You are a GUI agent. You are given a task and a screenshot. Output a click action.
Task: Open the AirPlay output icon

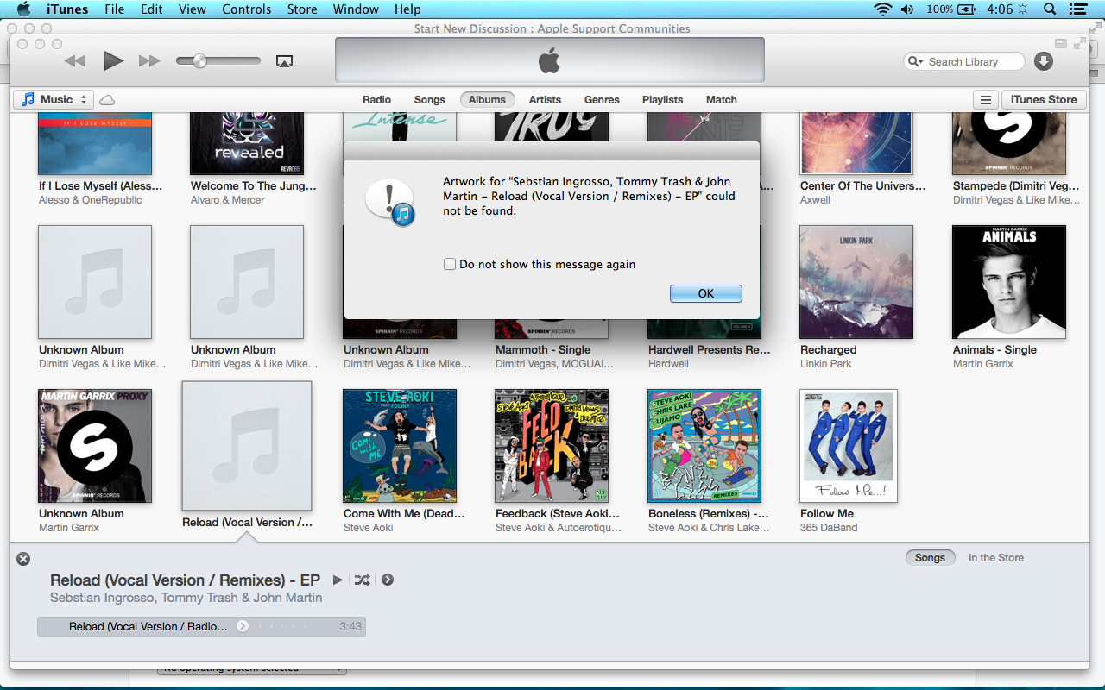[x=284, y=61]
